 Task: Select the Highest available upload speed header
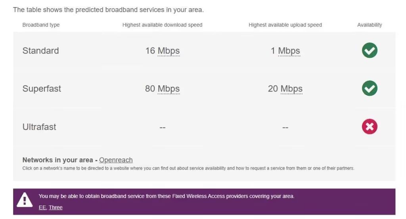(x=285, y=25)
